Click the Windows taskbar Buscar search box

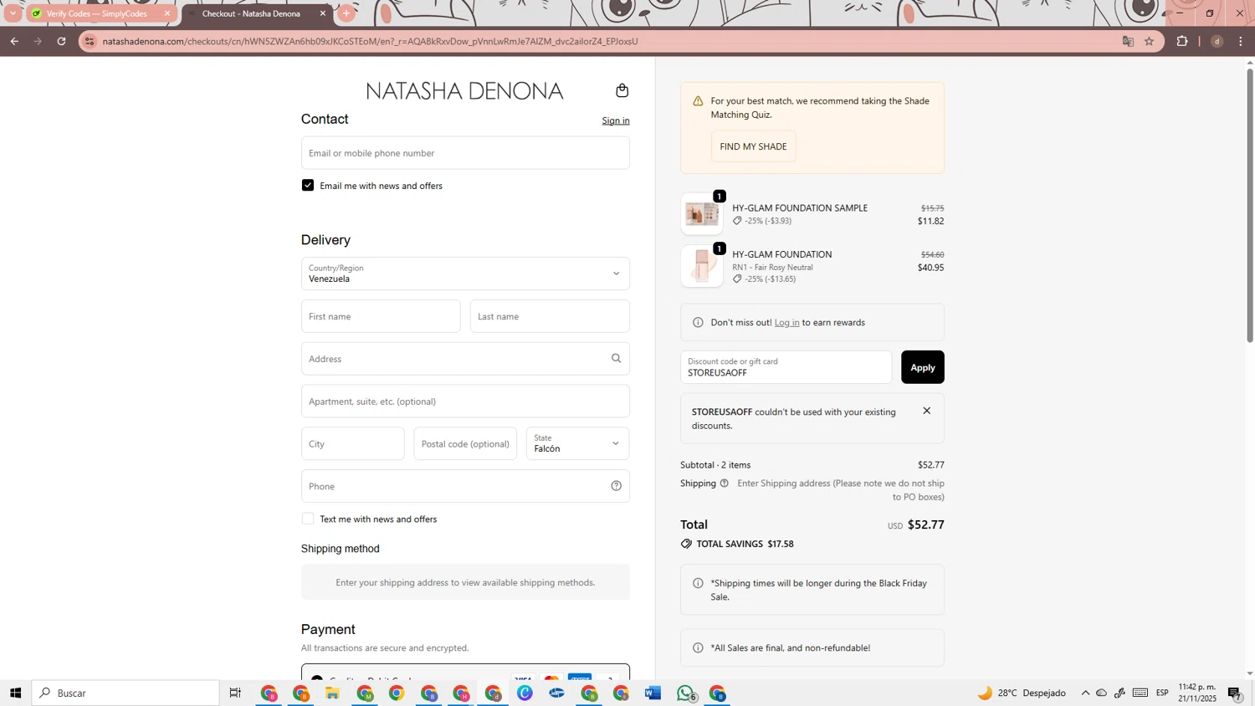[125, 693]
